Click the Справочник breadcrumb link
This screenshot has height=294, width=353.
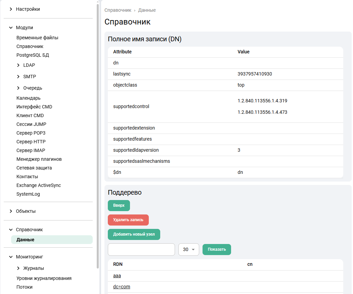click(118, 10)
